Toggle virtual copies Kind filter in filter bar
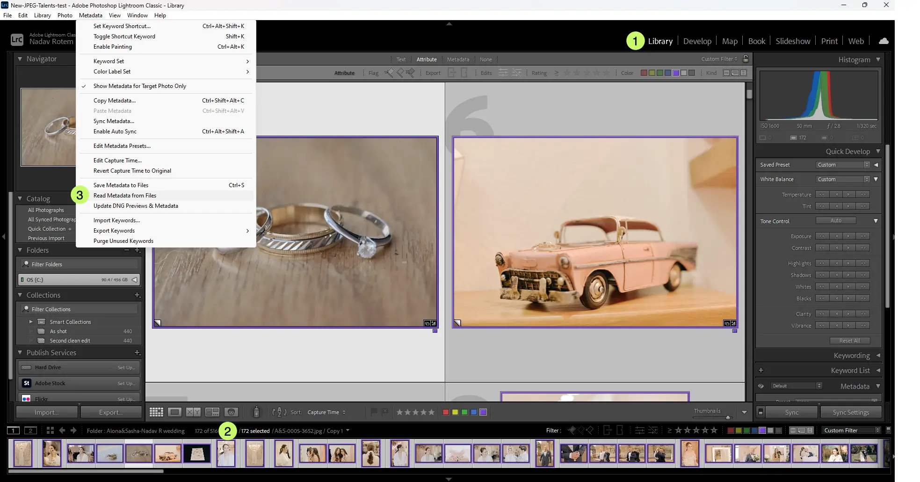The width and height of the screenshot is (920, 482). click(x=735, y=73)
